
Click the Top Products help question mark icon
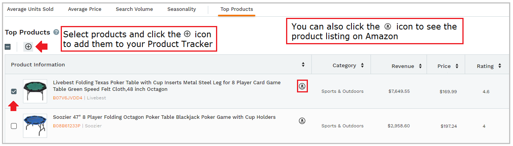click(x=56, y=32)
